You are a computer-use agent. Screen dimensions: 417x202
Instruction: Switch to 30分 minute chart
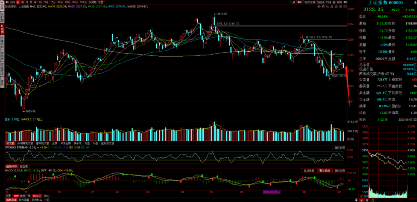click(60, 2)
